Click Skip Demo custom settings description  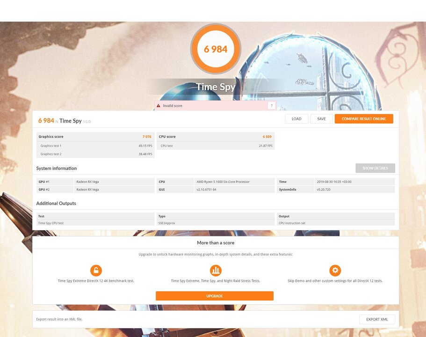[x=335, y=281]
